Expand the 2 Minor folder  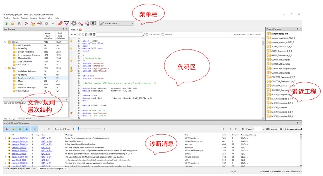pyautogui.click(x=10, y=84)
